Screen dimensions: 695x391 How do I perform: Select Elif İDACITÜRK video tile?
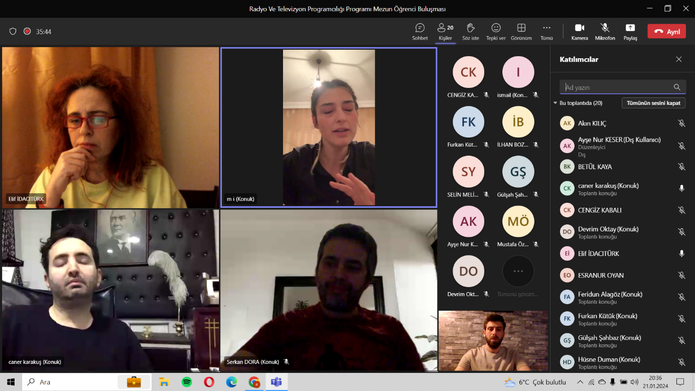point(110,127)
